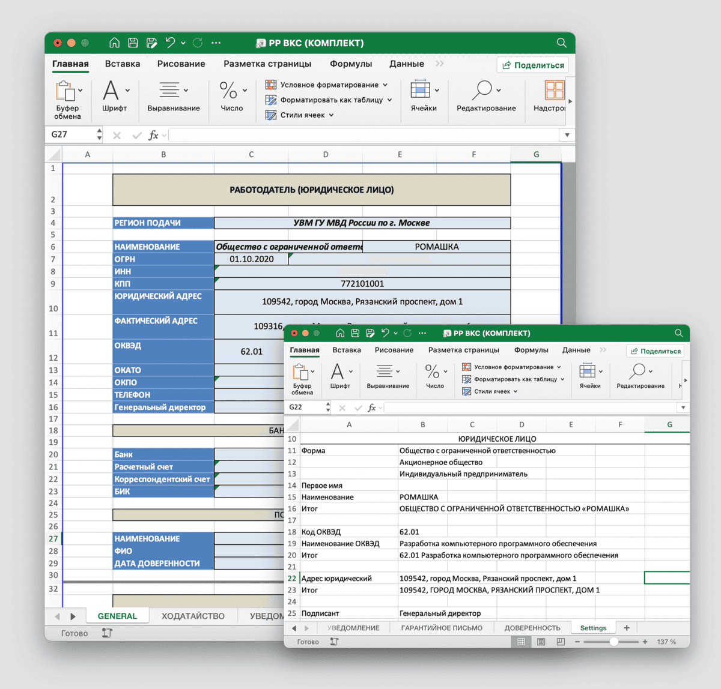This screenshot has height=689, width=721.
Task: Switch to Normal view in front window status bar
Action: click(521, 642)
